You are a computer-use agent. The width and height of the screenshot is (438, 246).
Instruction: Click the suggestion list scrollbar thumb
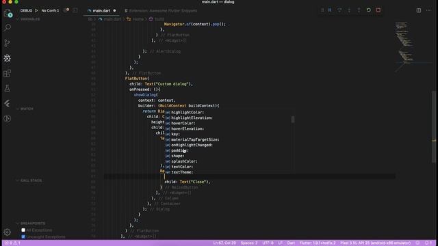(x=293, y=120)
